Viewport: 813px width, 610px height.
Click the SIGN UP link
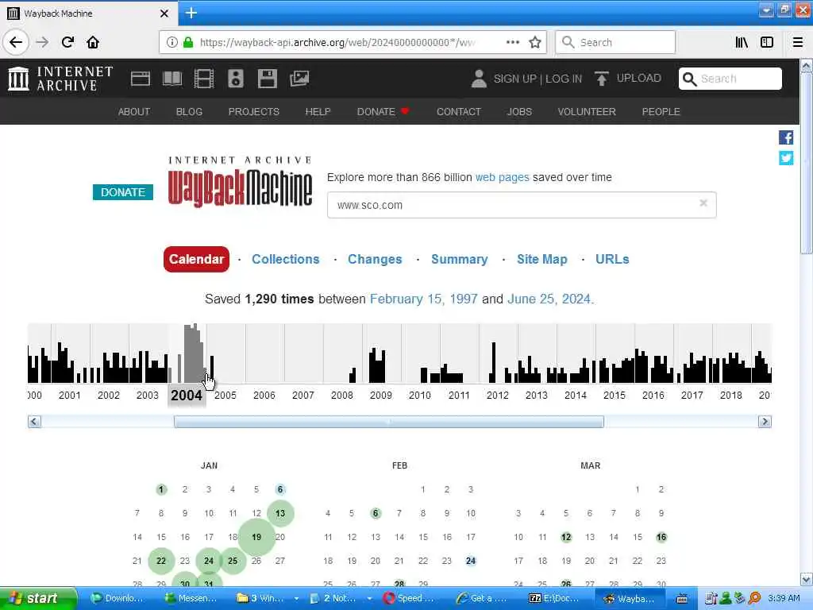click(x=514, y=79)
